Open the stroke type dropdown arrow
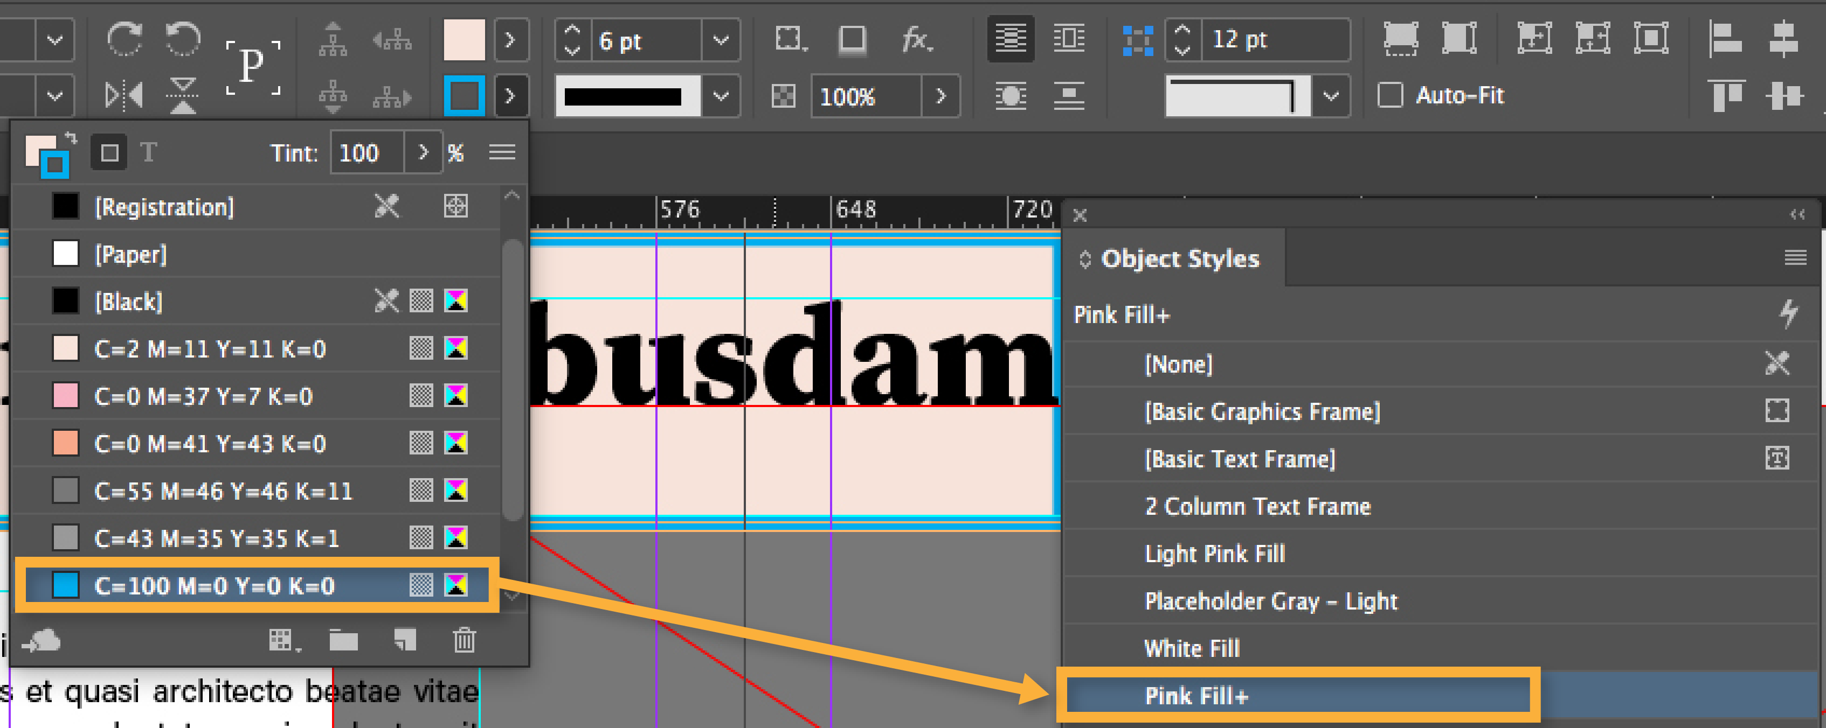This screenshot has height=728, width=1826. 720,96
